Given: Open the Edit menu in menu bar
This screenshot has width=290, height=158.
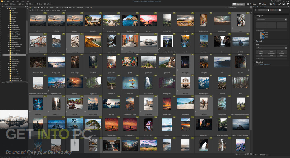Looking at the screenshot, I should (x=8, y=1).
